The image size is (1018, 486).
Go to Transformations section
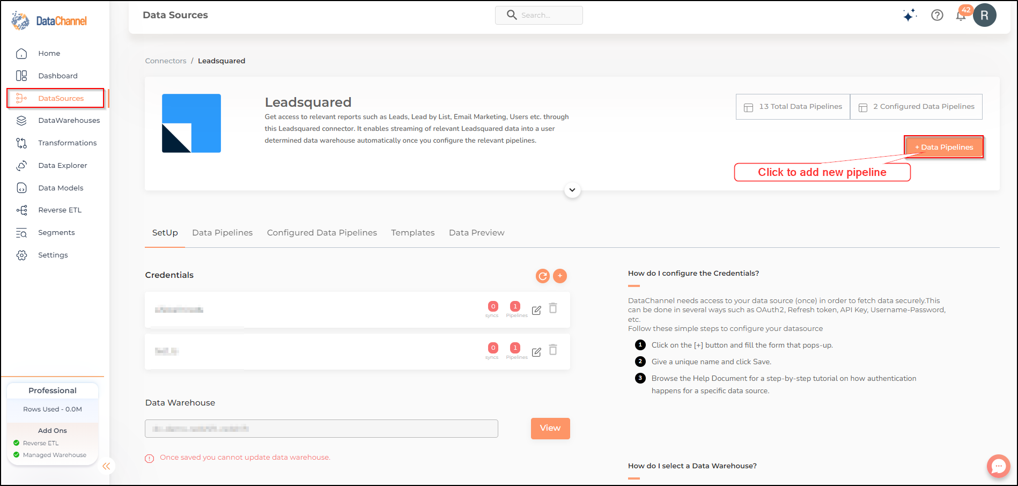coord(68,143)
